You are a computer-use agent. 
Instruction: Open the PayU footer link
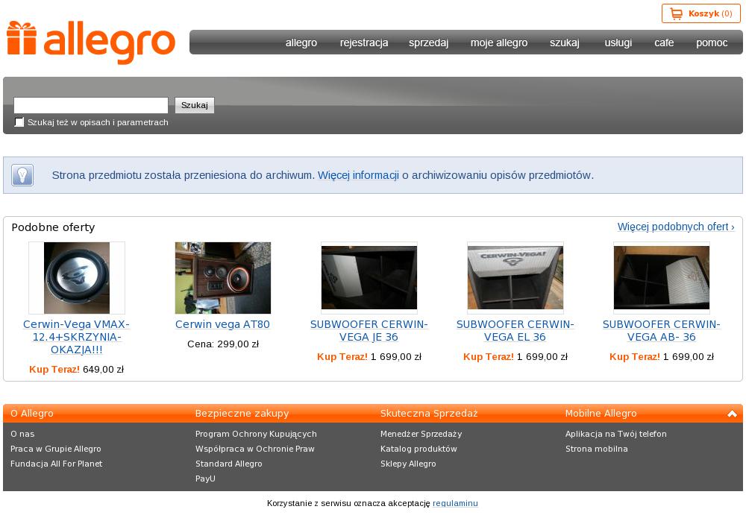pos(206,478)
